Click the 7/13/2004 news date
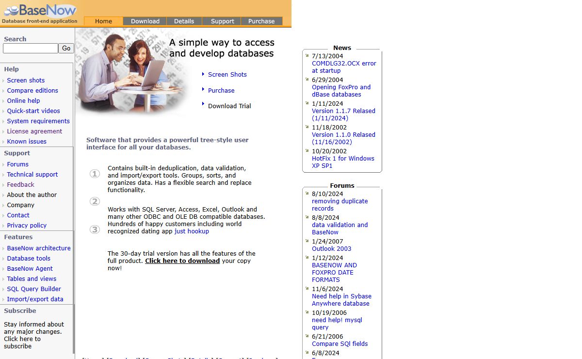The width and height of the screenshot is (582, 359). (327, 56)
